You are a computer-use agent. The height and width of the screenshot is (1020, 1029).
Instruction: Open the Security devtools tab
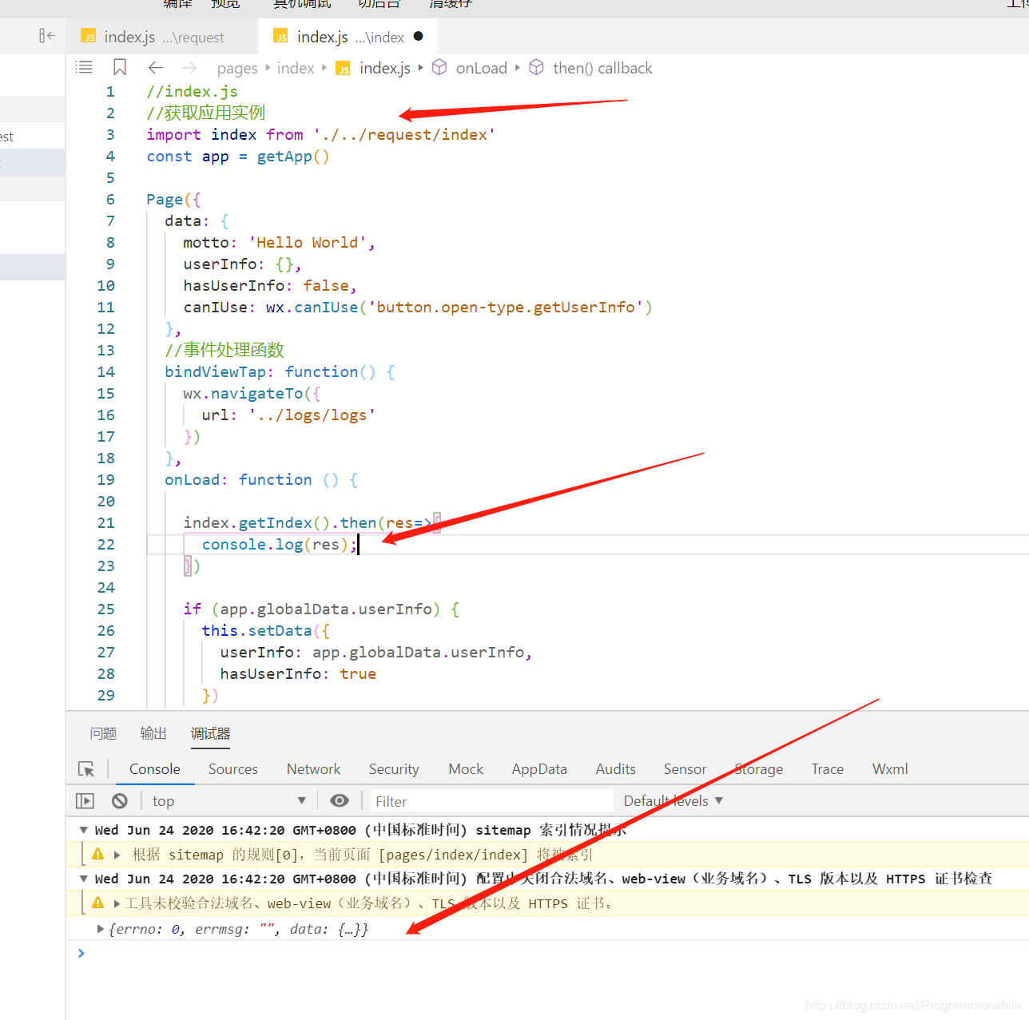[394, 769]
